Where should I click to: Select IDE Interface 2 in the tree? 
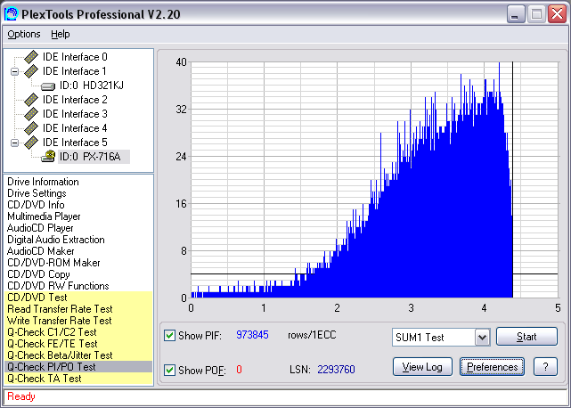coord(75,100)
